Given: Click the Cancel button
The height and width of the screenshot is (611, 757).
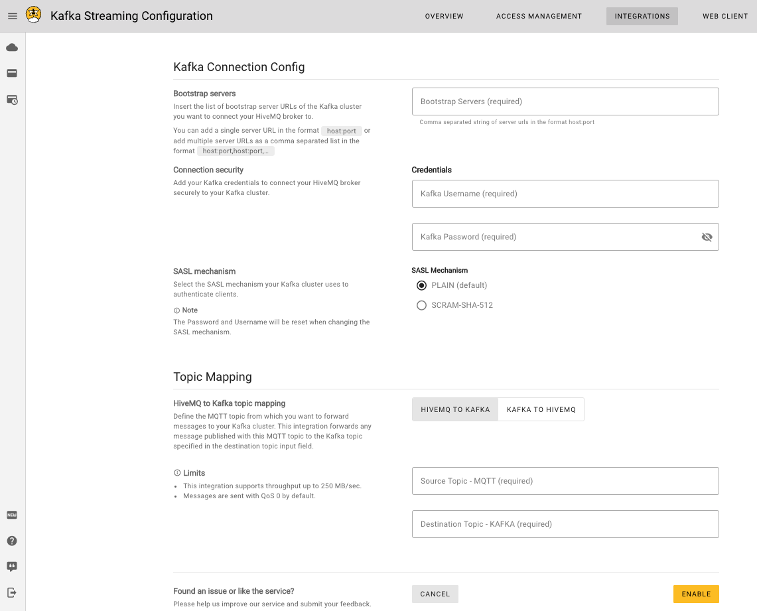Looking at the screenshot, I should [435, 594].
